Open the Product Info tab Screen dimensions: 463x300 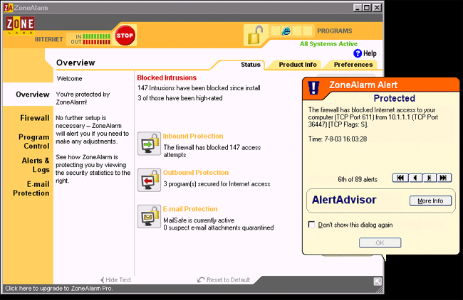(x=298, y=65)
